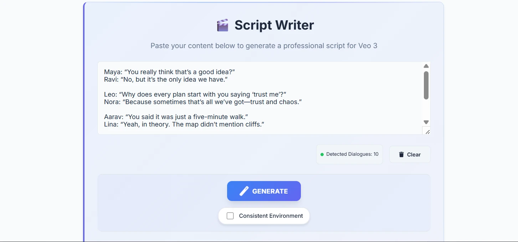Click the trash icon inside the Clear button
This screenshot has width=518, height=242.
coord(401,154)
